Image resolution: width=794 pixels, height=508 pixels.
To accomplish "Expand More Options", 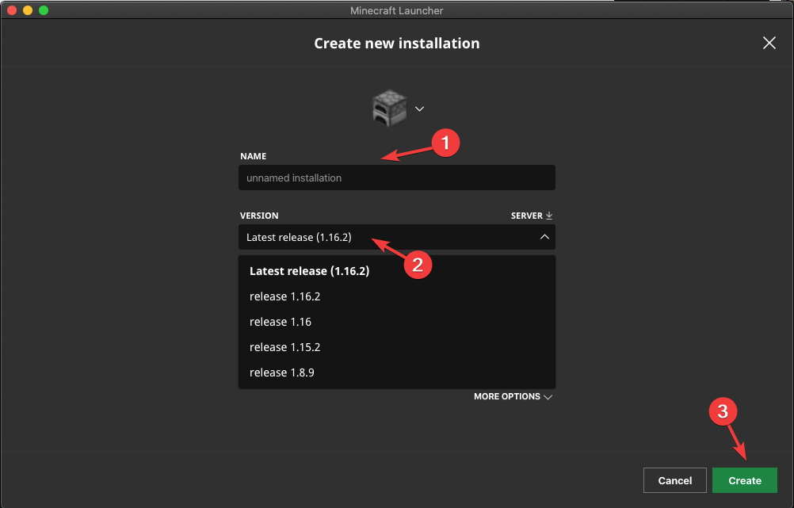I will (x=513, y=396).
